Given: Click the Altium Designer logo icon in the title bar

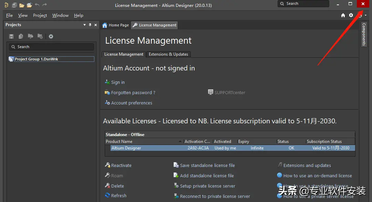Looking at the screenshot, I should point(6,5).
